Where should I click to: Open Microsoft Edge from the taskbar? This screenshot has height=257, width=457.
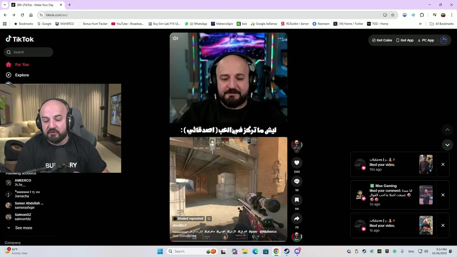tap(255, 251)
